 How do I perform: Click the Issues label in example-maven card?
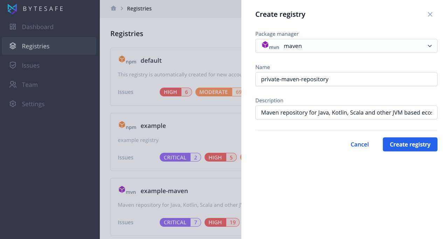click(125, 222)
